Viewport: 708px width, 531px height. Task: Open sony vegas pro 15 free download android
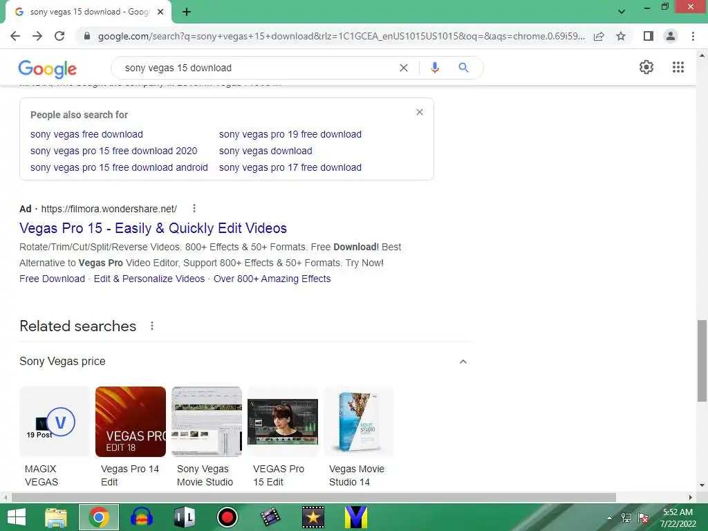click(x=119, y=167)
